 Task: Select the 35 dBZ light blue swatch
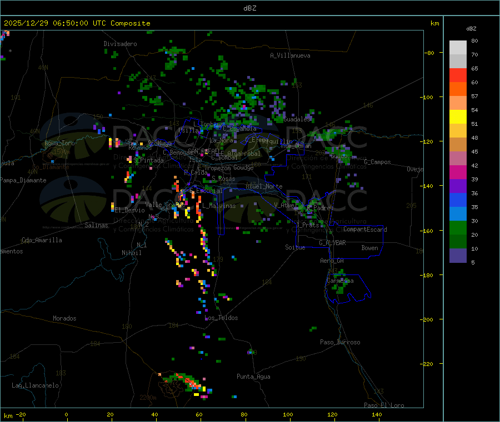458,214
